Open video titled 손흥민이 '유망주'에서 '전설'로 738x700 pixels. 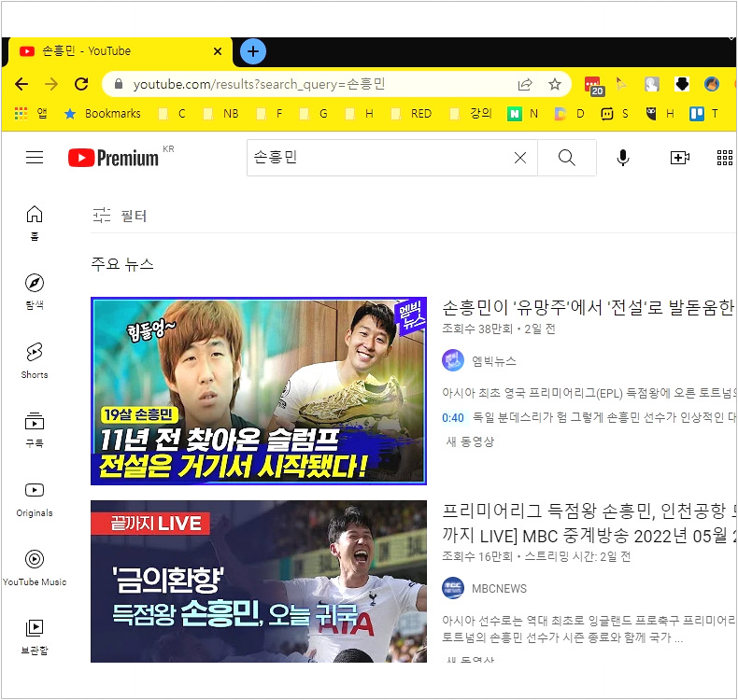pos(589,307)
